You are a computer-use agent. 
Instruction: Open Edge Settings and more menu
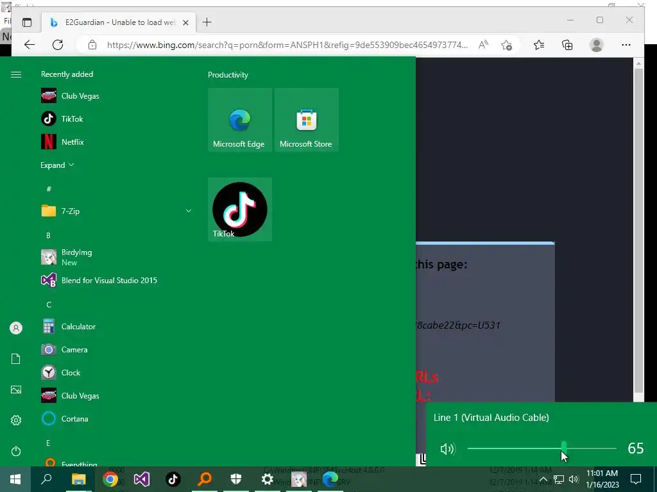pos(626,45)
